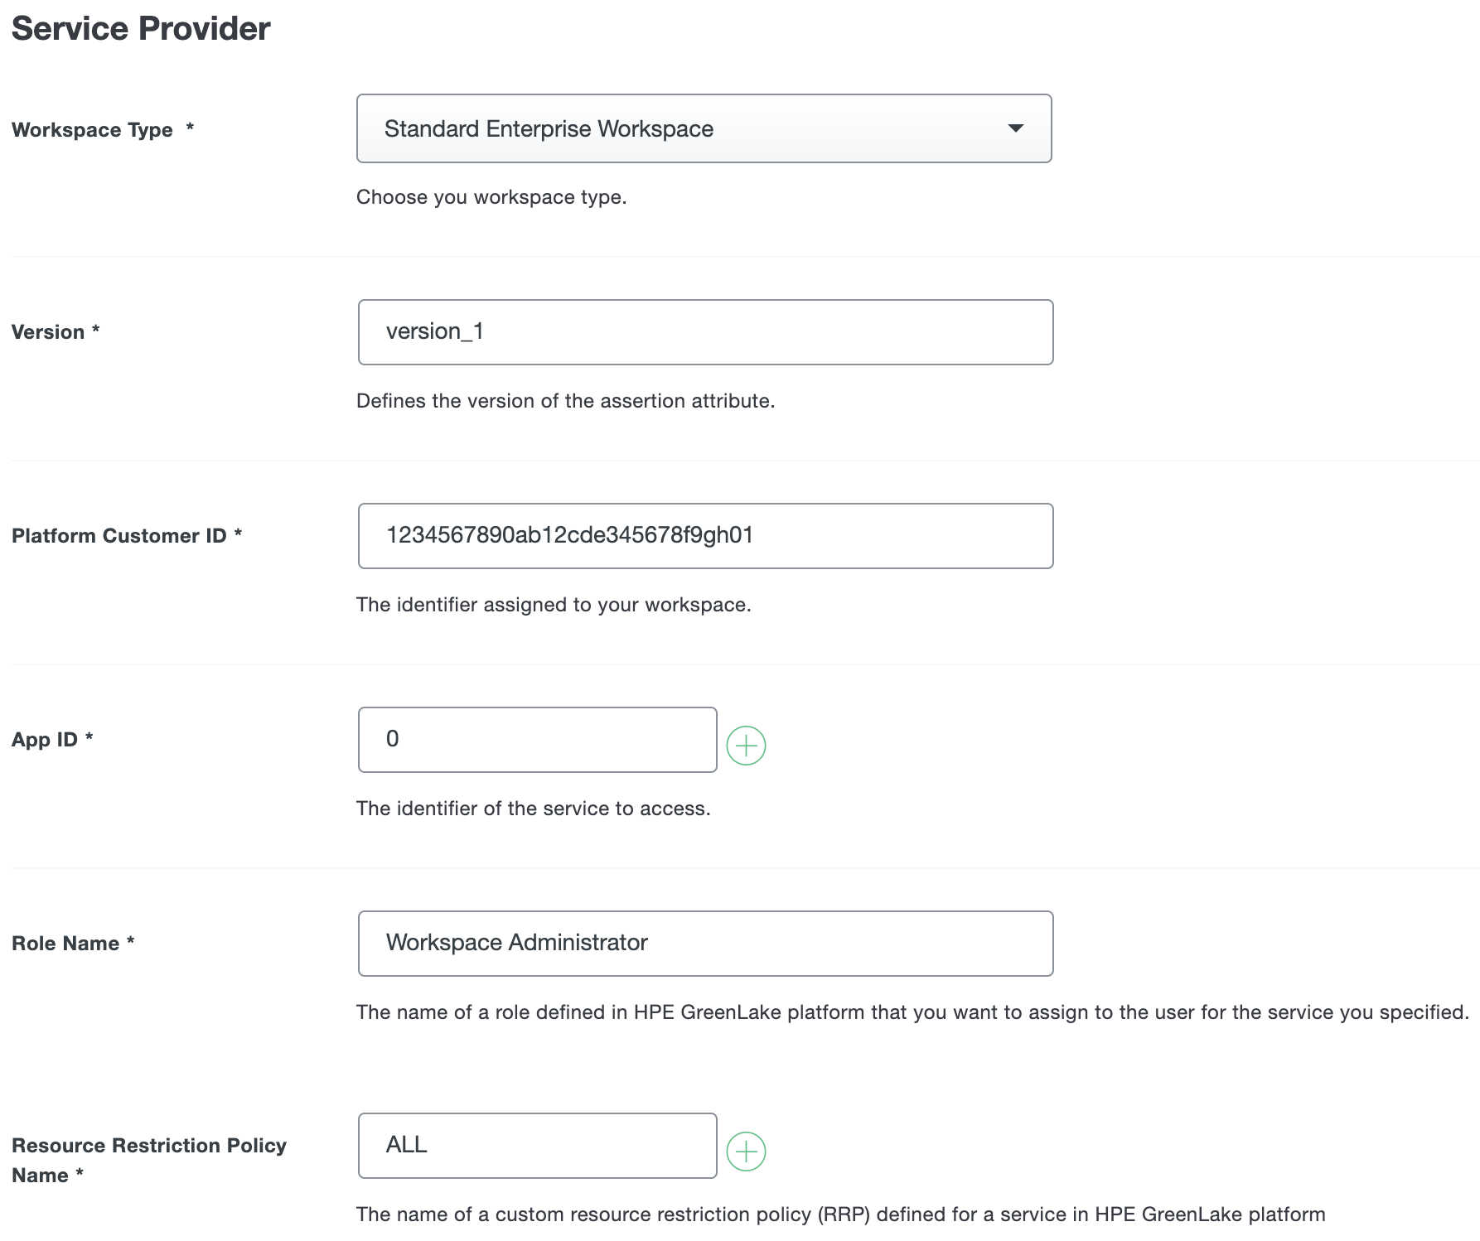
Task: Click the Version label
Action: point(48,331)
